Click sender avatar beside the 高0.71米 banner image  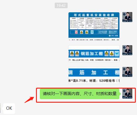(x=127, y=72)
